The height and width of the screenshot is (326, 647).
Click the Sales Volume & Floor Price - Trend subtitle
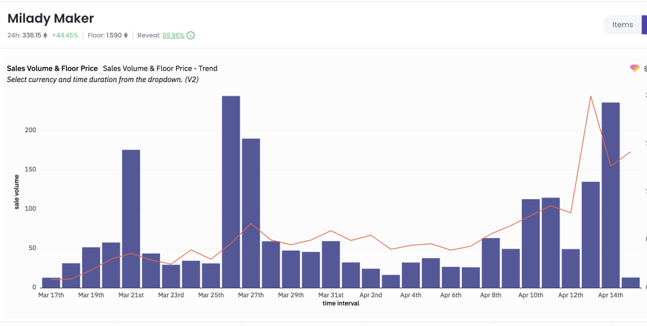160,68
